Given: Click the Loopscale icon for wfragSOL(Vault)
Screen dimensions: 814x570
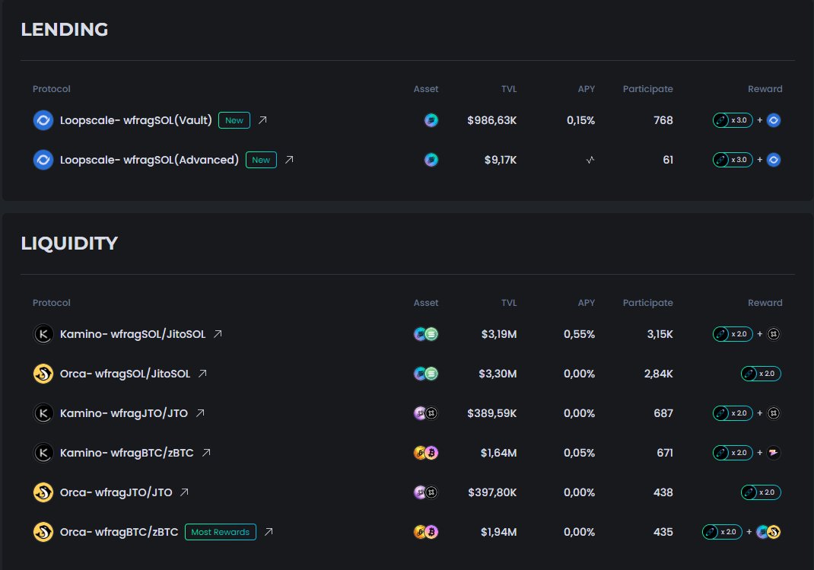Looking at the screenshot, I should click(x=43, y=120).
